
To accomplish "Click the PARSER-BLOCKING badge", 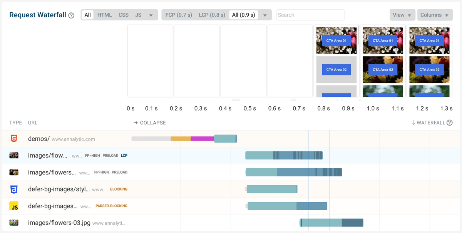I will click(x=112, y=206).
